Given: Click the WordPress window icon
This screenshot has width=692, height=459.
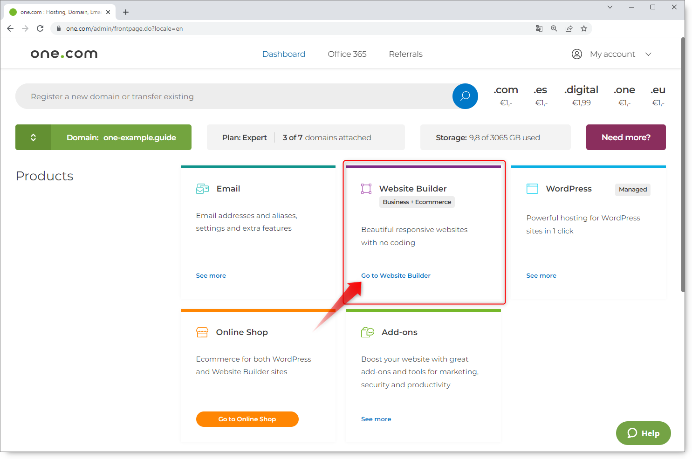Looking at the screenshot, I should (532, 189).
